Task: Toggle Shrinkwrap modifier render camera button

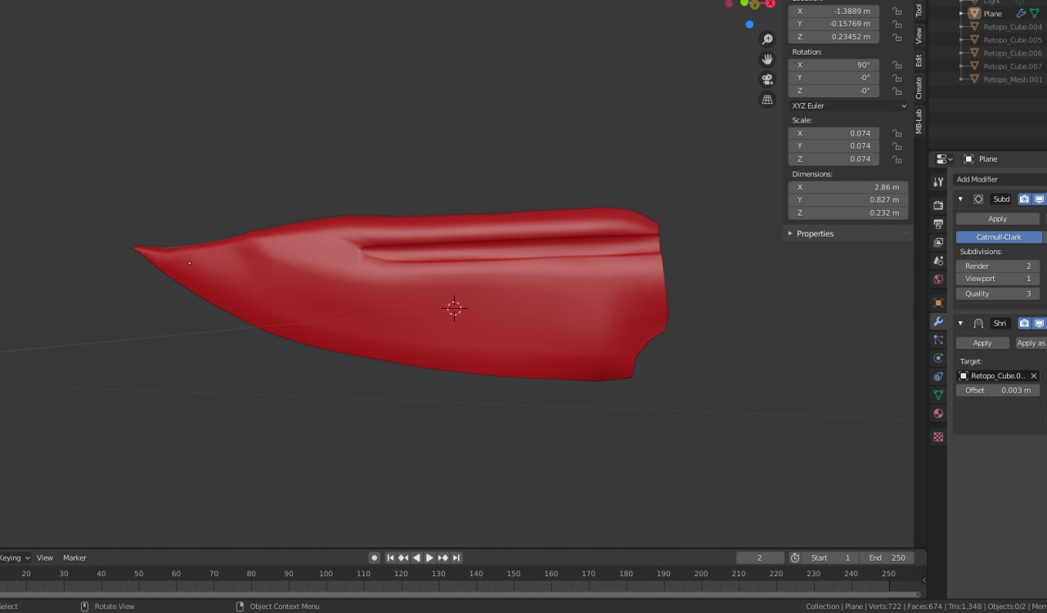Action: pos(1024,324)
